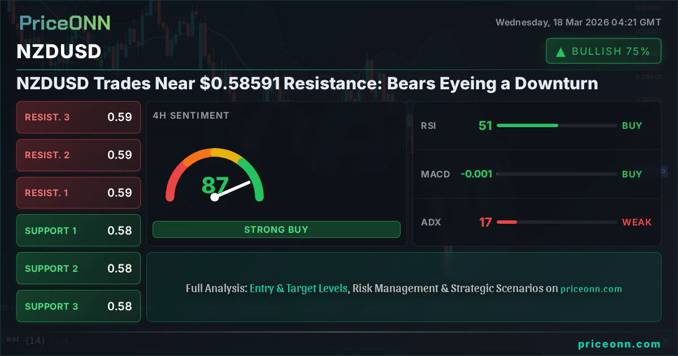Click the PriceONN logo
678x356 pixels.
[65, 23]
